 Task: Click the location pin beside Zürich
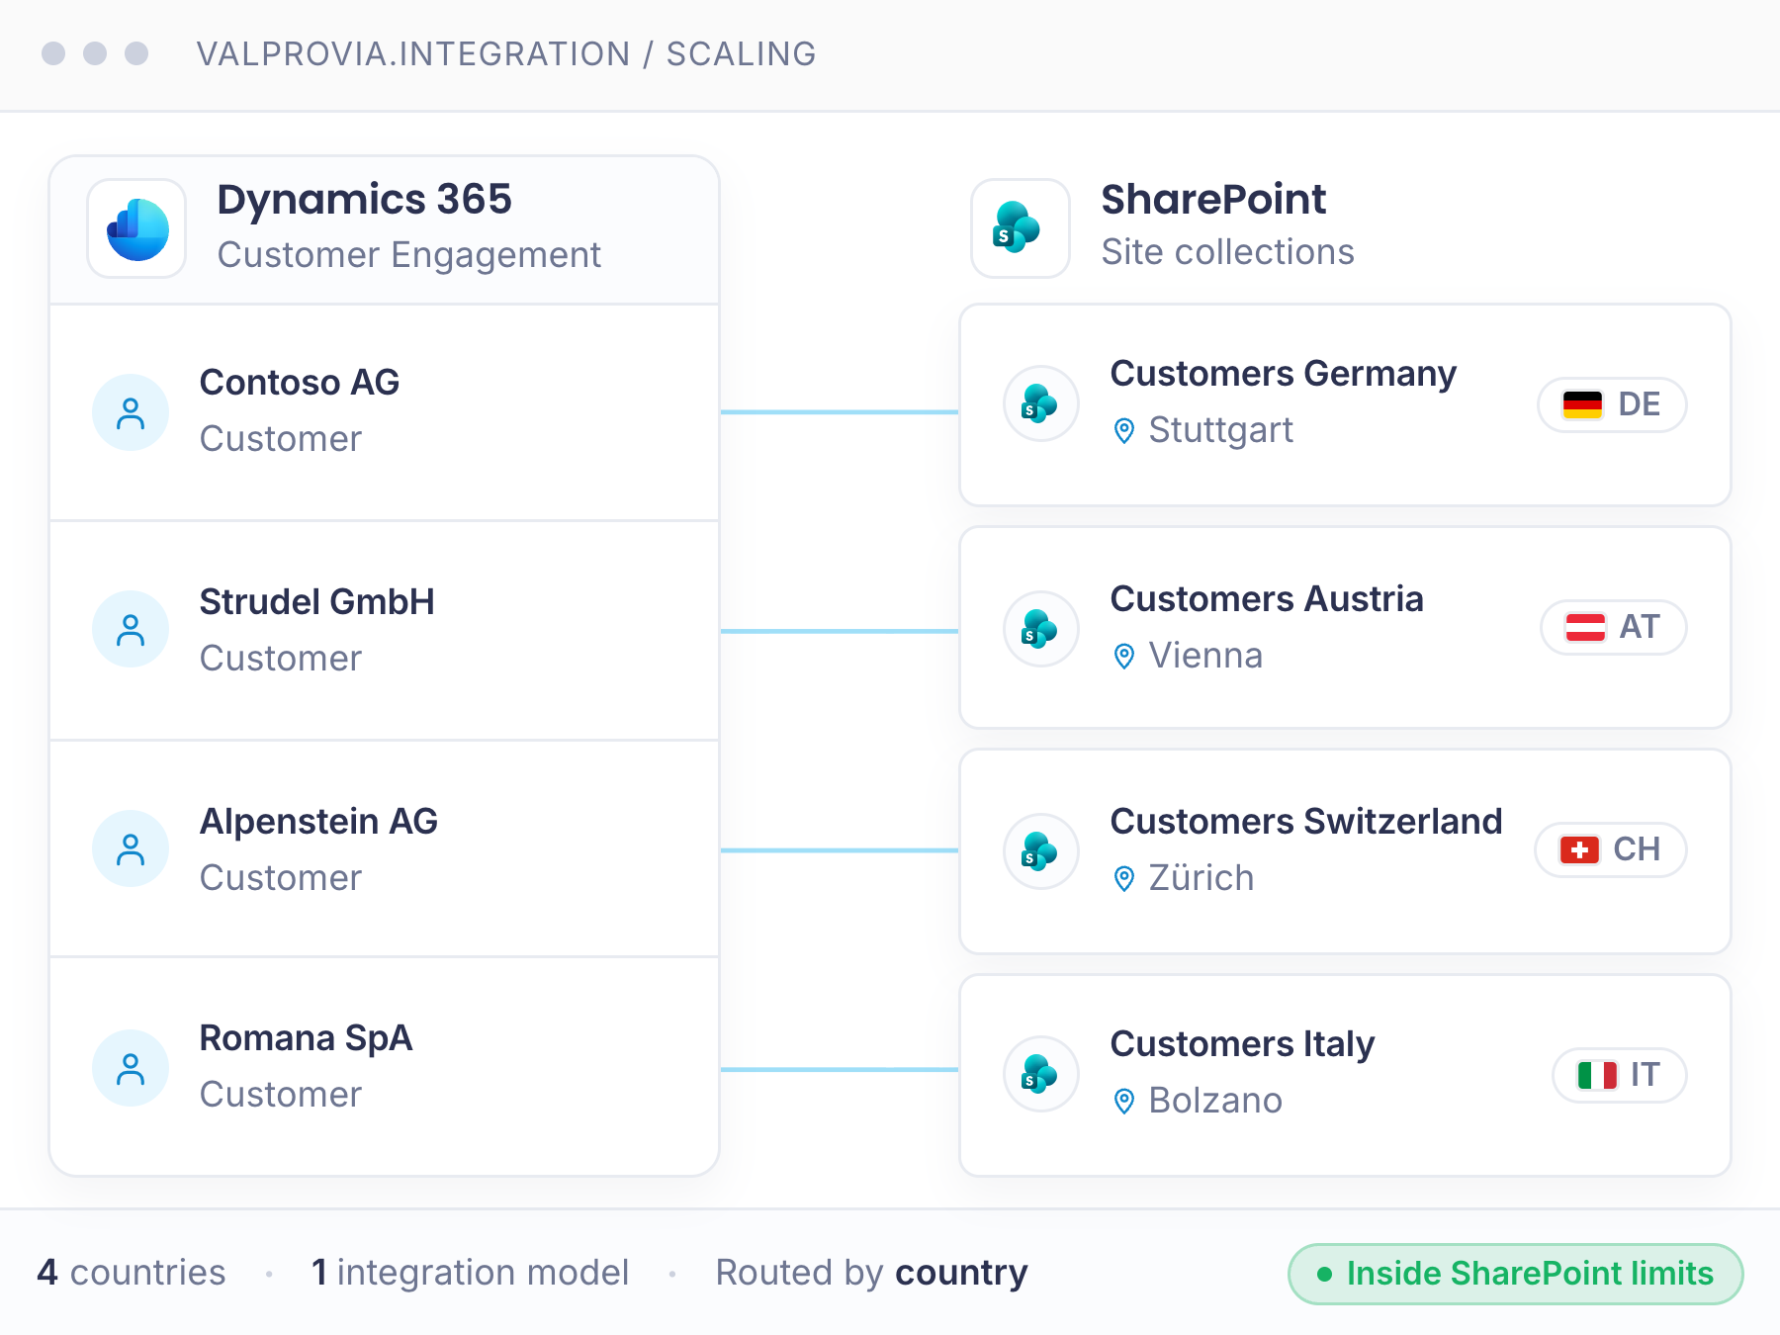(x=1124, y=879)
